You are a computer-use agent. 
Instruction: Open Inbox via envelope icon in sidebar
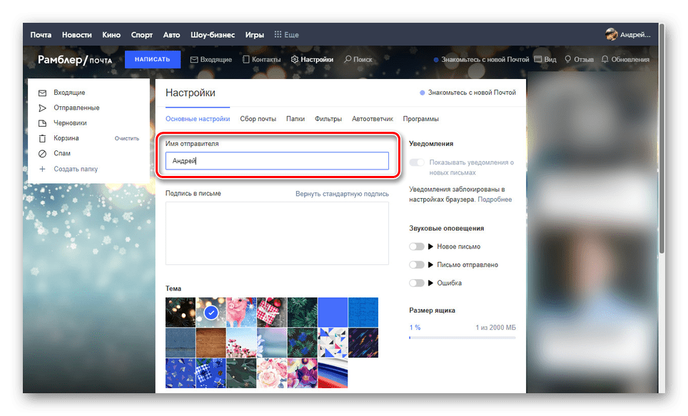[x=42, y=93]
